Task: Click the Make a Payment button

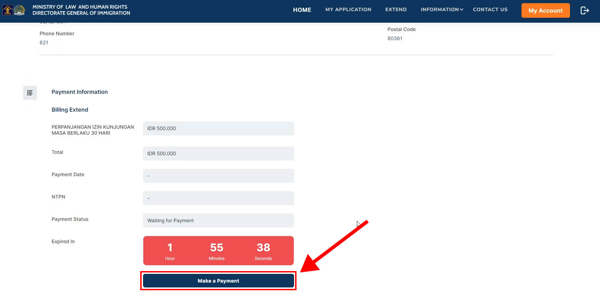Action: click(218, 281)
